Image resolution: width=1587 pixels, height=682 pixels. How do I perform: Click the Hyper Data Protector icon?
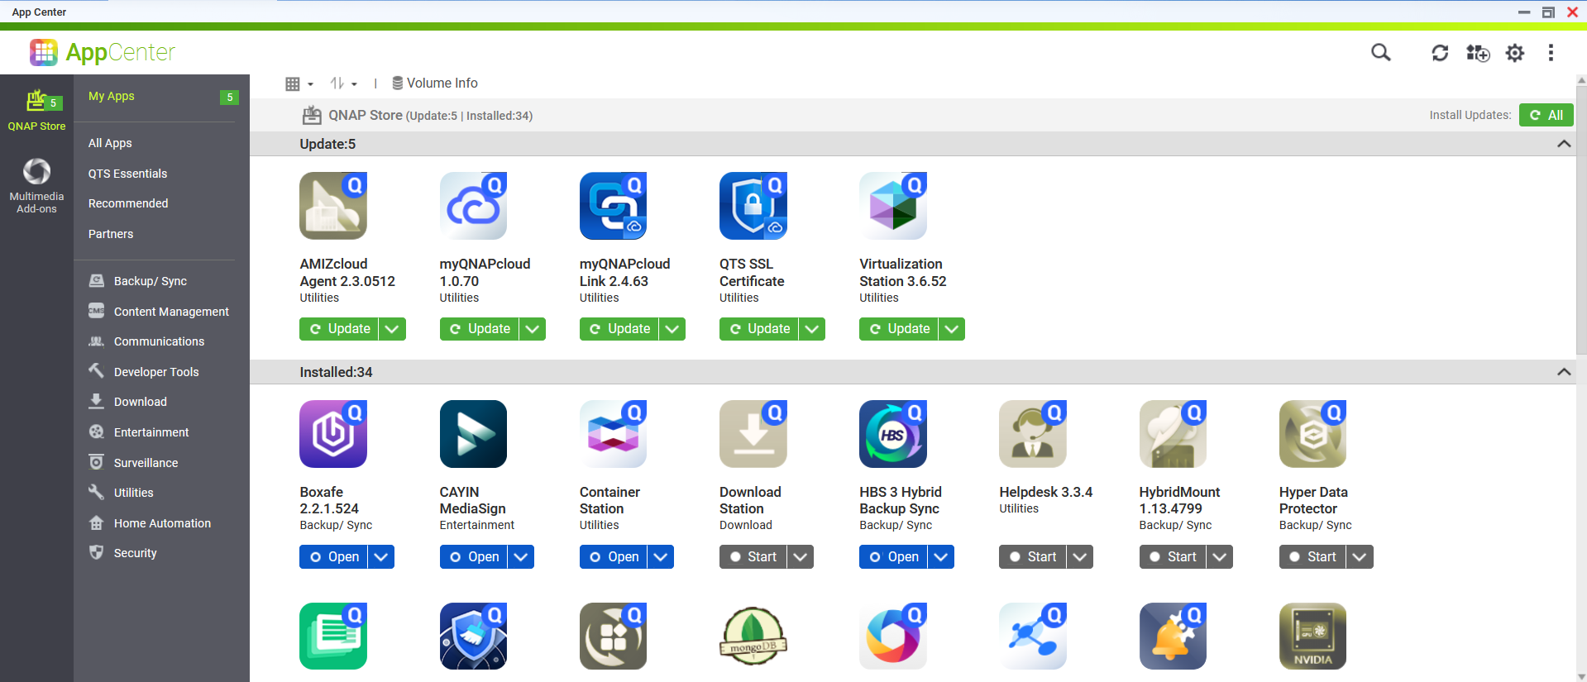[x=1312, y=434]
